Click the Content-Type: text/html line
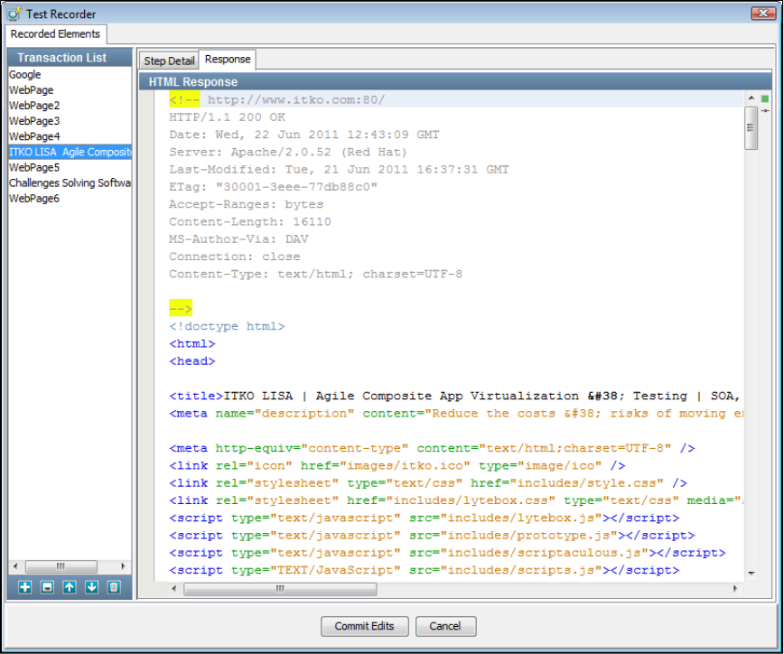 click(x=315, y=274)
